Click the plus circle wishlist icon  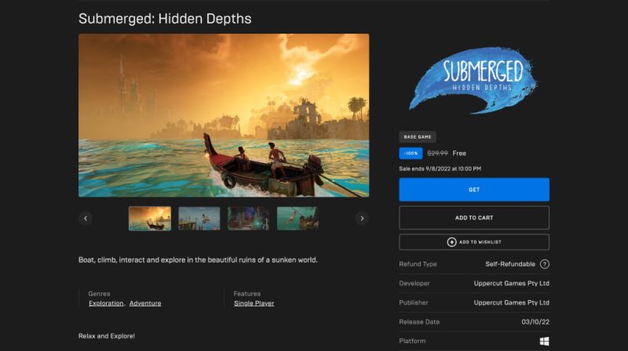tap(451, 242)
